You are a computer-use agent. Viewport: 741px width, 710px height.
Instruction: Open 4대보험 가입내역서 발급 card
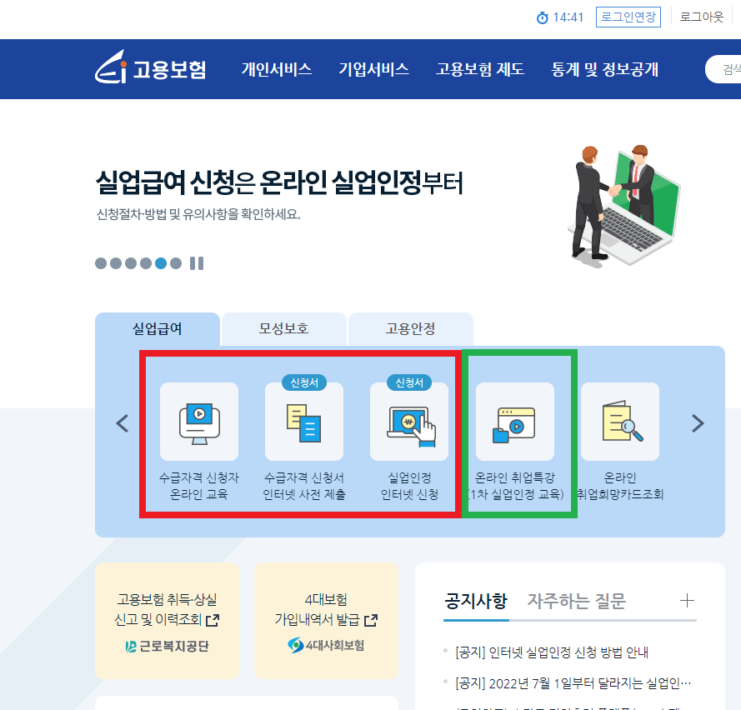click(326, 621)
